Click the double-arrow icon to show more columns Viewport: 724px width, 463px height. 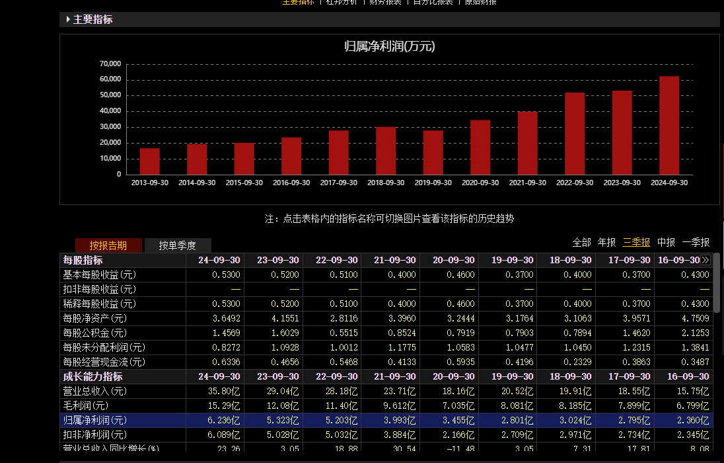coord(706,260)
